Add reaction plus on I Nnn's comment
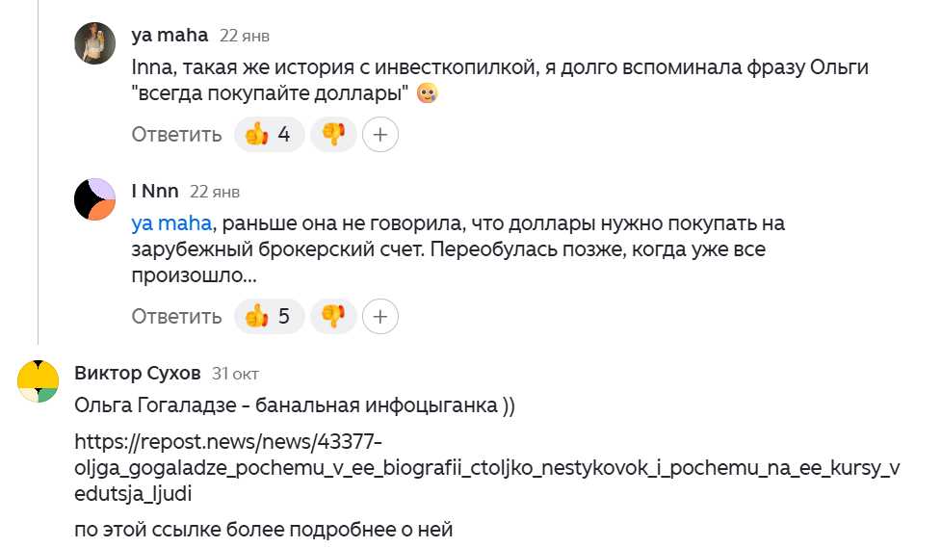 coord(380,315)
